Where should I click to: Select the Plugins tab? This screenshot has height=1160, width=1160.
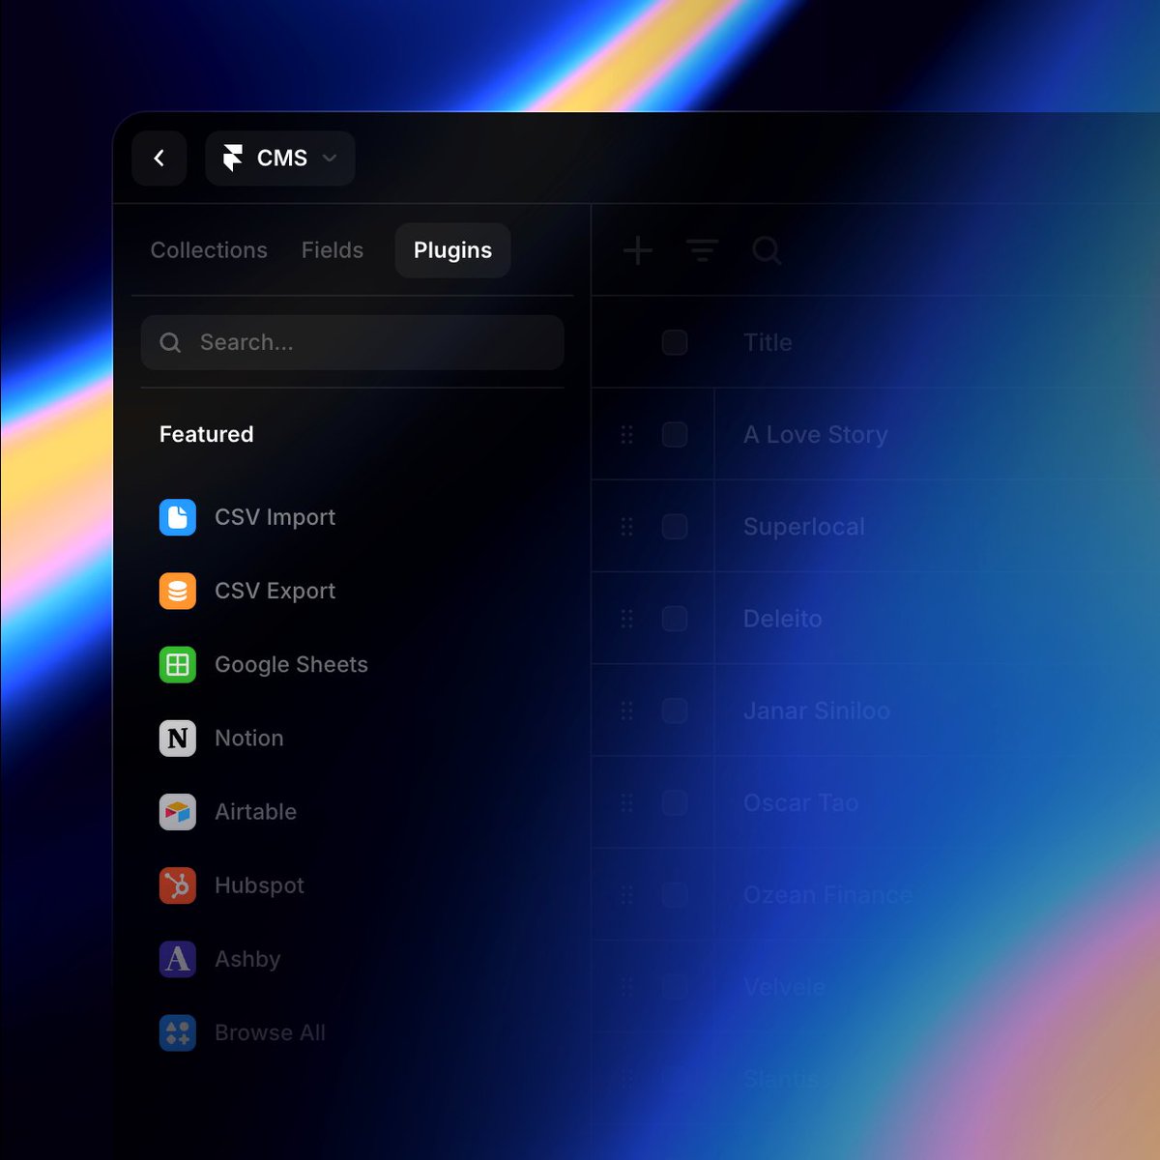click(452, 250)
